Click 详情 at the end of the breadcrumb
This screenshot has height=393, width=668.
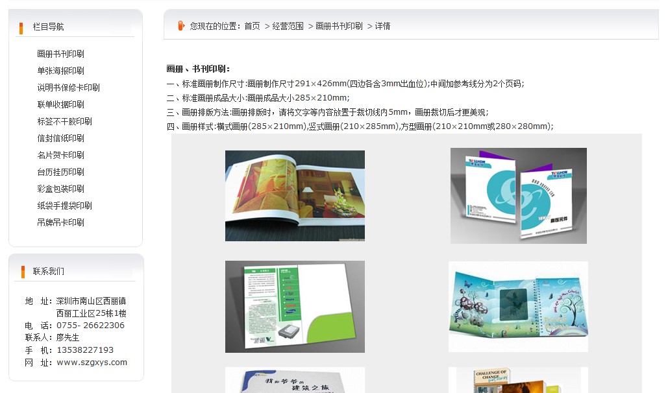[382, 26]
